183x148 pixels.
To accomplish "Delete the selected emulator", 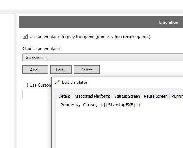I will (87, 70).
